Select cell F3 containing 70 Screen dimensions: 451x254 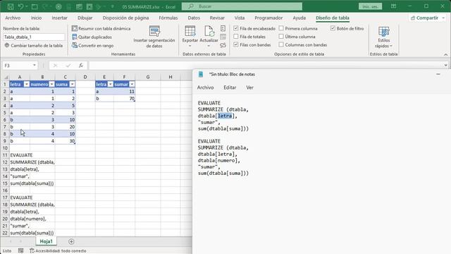(124, 99)
